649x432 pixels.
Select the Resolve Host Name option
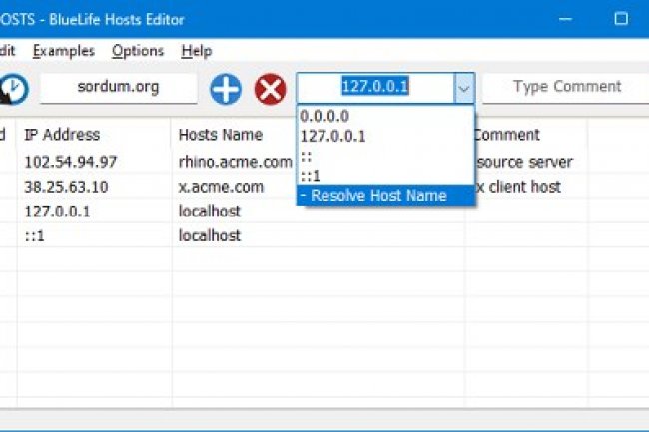click(385, 196)
